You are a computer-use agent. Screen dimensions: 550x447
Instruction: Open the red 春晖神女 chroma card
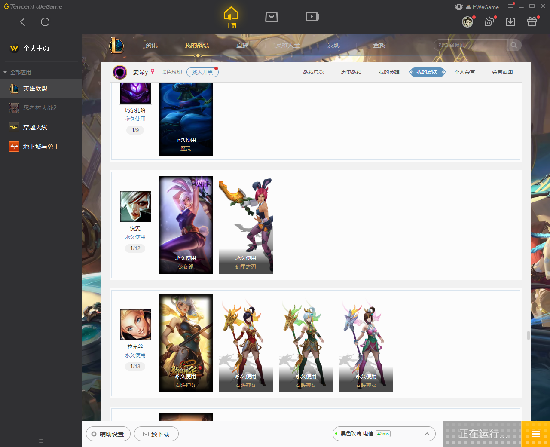pyautogui.click(x=246, y=343)
